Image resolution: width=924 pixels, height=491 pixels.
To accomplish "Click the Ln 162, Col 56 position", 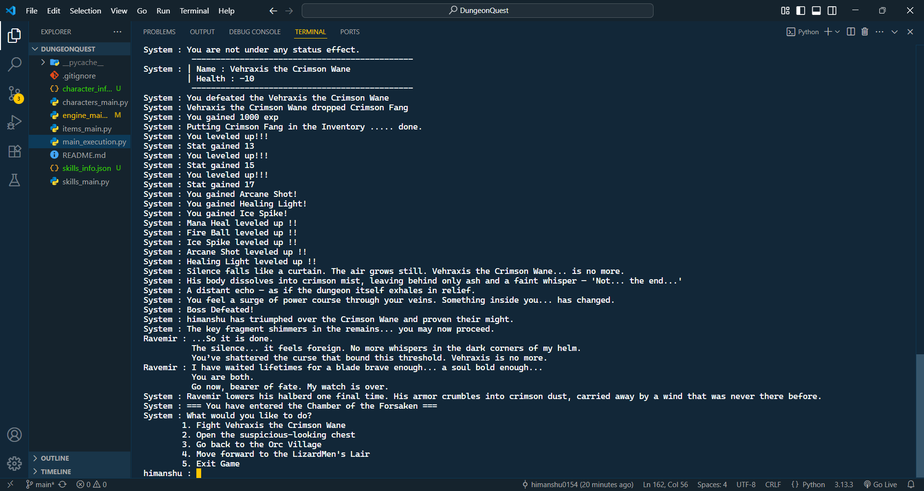I will [666, 484].
